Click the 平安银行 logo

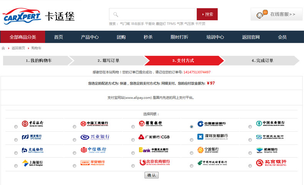[x=92, y=163]
